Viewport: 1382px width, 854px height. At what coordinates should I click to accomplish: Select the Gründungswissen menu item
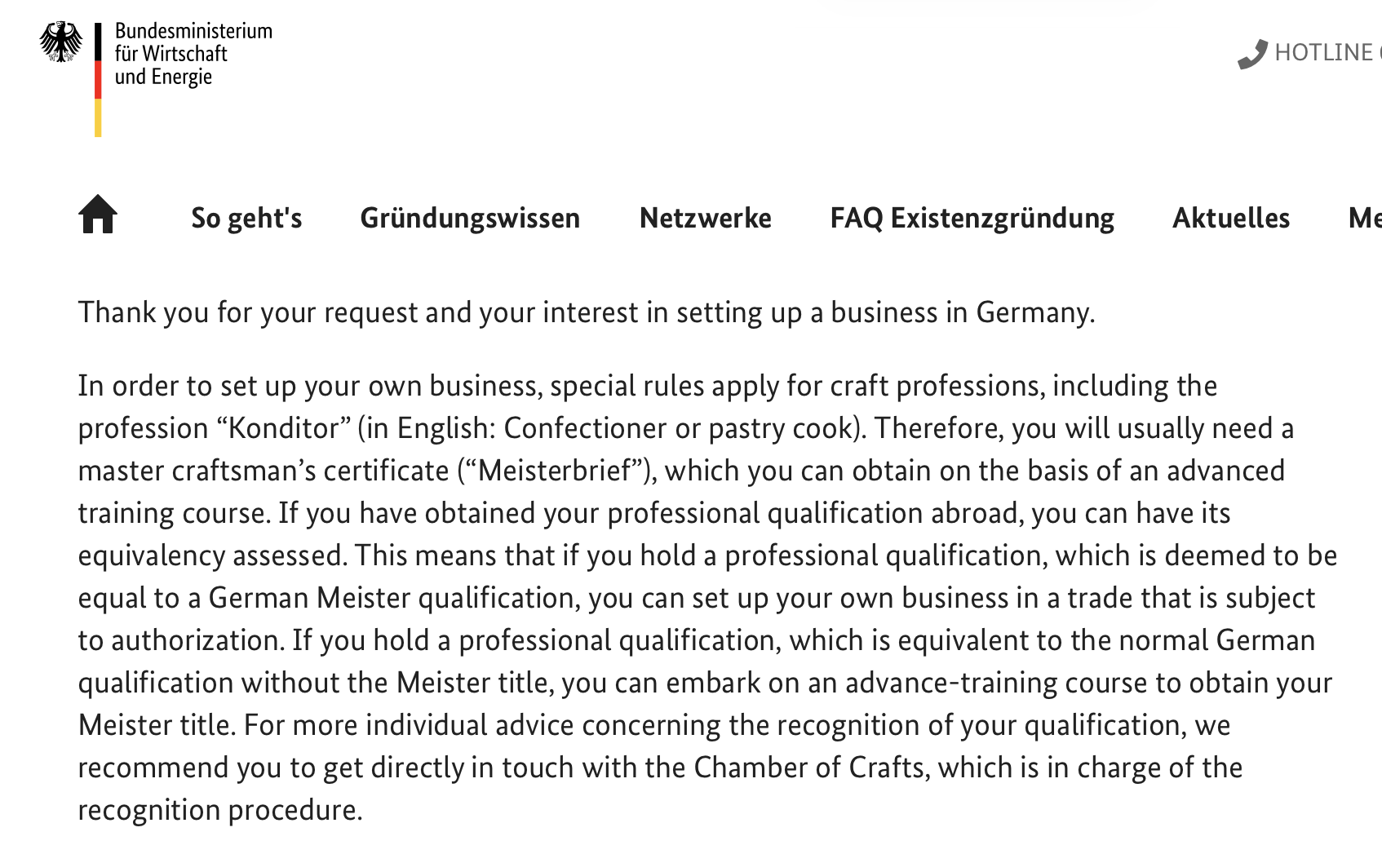(x=470, y=219)
